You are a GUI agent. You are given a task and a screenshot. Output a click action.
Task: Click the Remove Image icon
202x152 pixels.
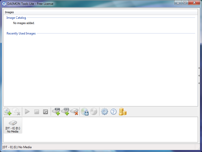pyautogui.click(x=17, y=111)
